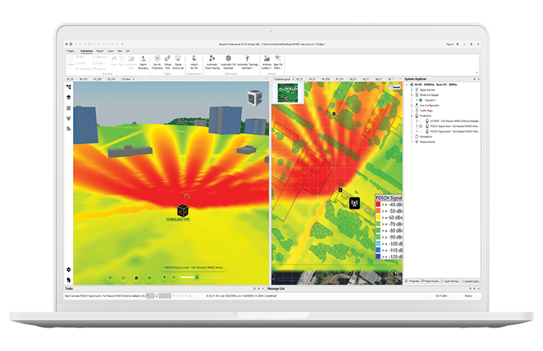Expand the Signal Sources node
Screen dimensions: 543x351
click(x=412, y=90)
